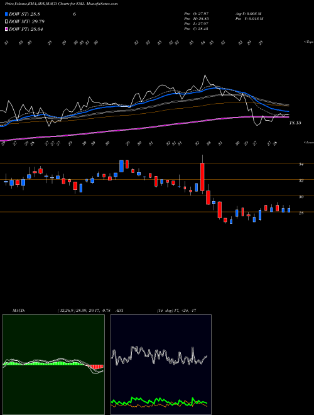This screenshot has height=415, width=314.
Task: Click the '18.15' label beside EMA lines
Action: pyautogui.click(x=295, y=123)
